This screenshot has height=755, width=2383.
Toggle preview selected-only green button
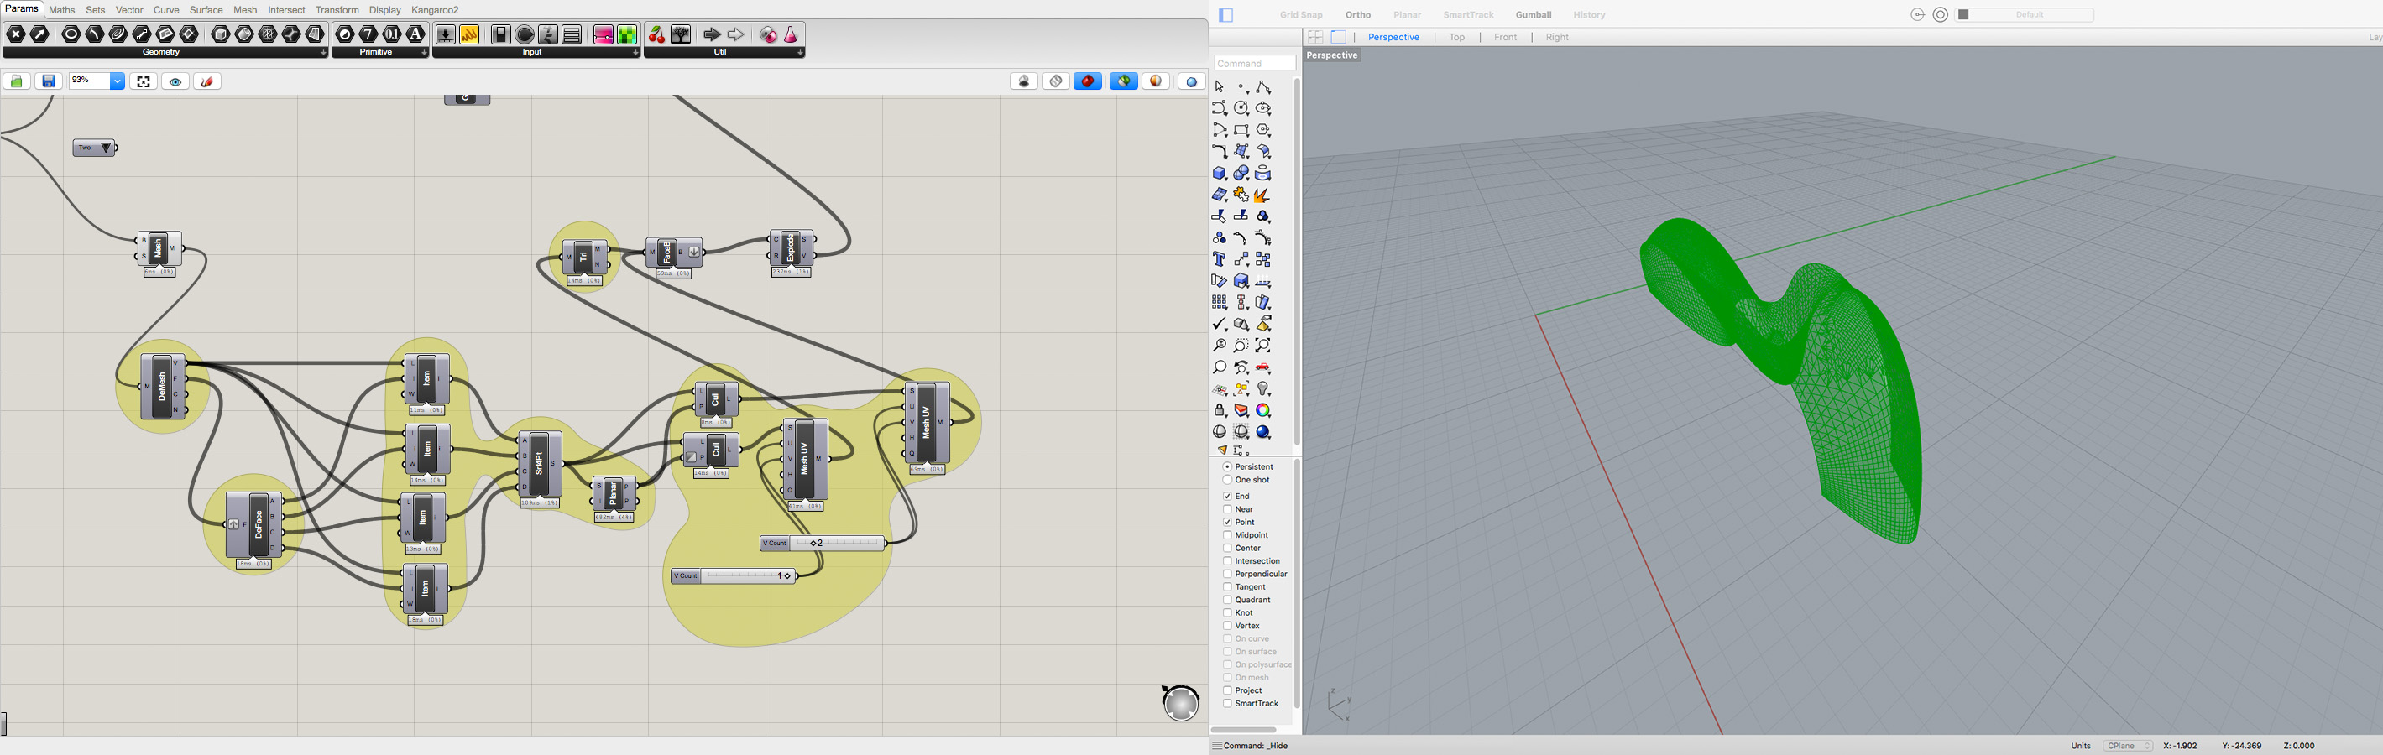(x=1124, y=81)
